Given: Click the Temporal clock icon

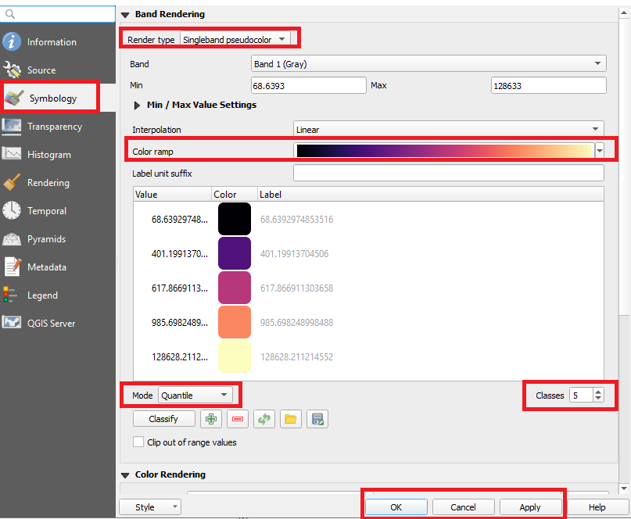Looking at the screenshot, I should [12, 210].
